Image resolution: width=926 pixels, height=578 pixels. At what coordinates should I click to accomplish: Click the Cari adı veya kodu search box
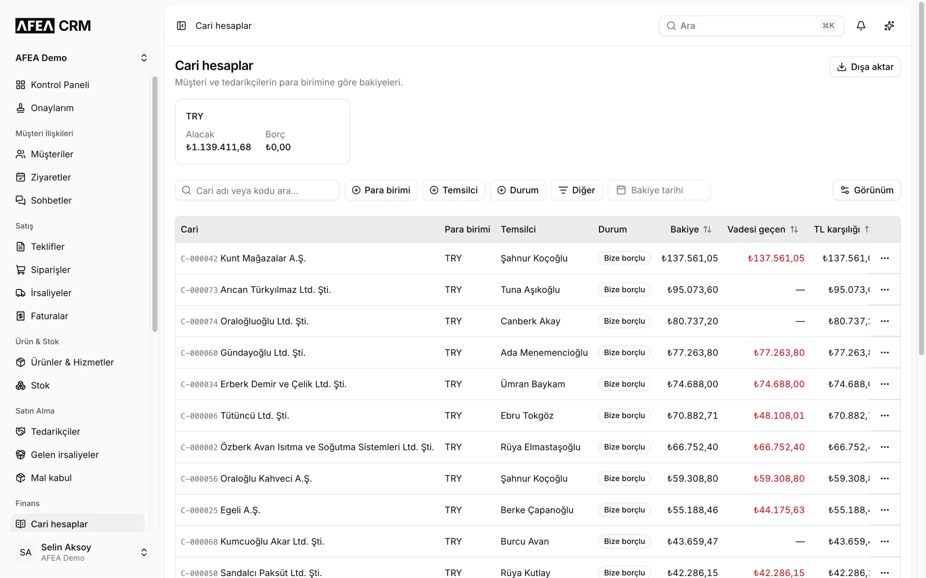[x=257, y=190]
